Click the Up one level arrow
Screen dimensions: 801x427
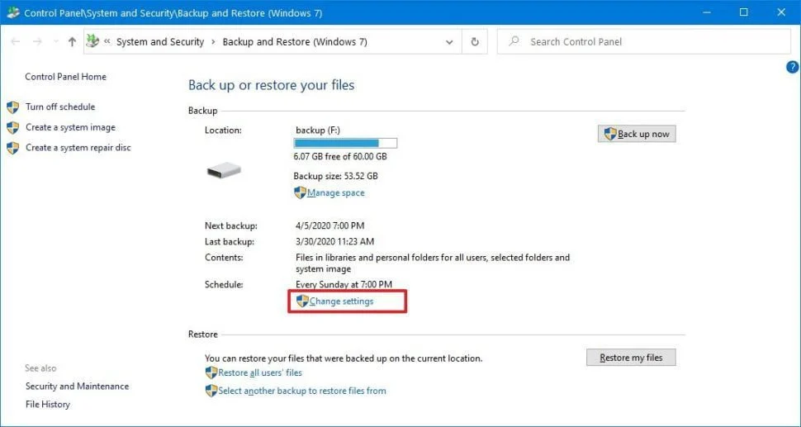point(72,41)
